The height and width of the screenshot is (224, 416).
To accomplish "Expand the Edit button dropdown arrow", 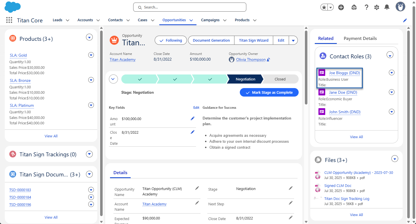I will [293, 40].
